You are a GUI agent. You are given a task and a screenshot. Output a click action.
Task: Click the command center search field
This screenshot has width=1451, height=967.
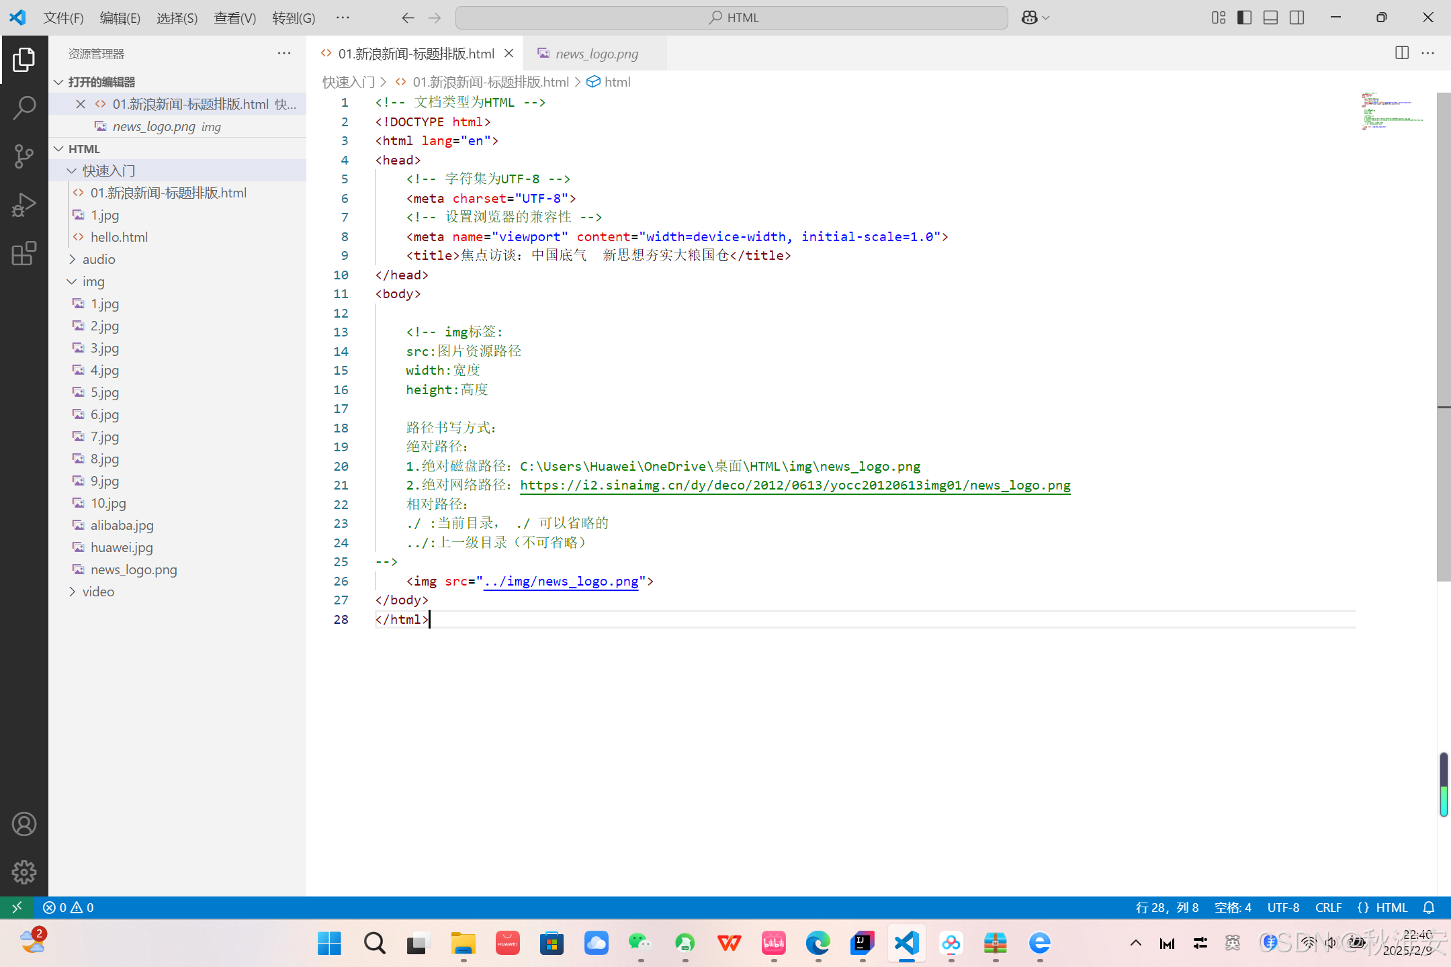click(x=732, y=18)
